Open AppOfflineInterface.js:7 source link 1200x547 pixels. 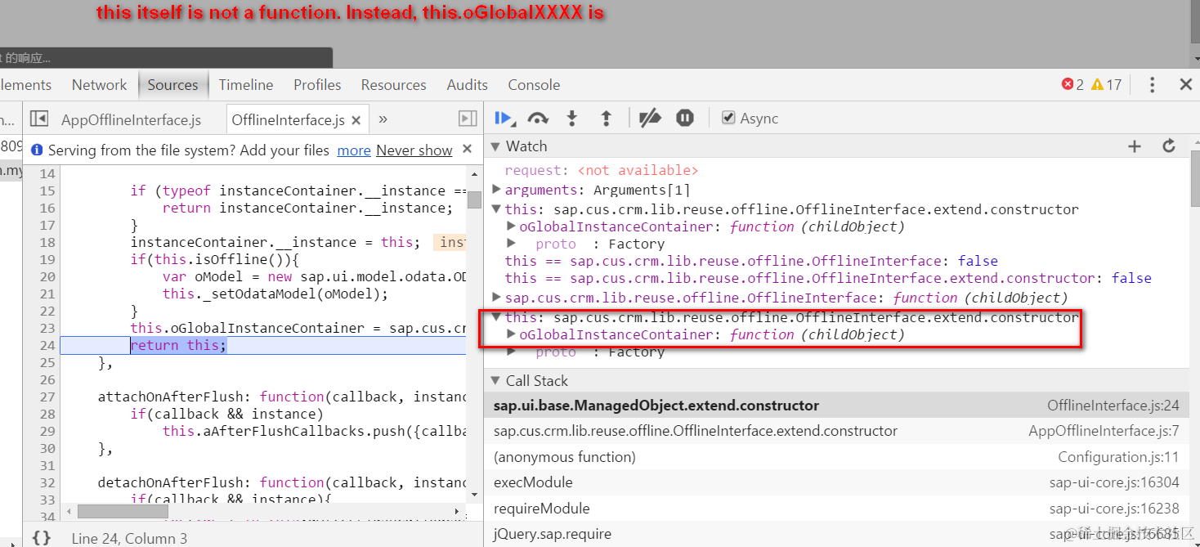(1104, 431)
